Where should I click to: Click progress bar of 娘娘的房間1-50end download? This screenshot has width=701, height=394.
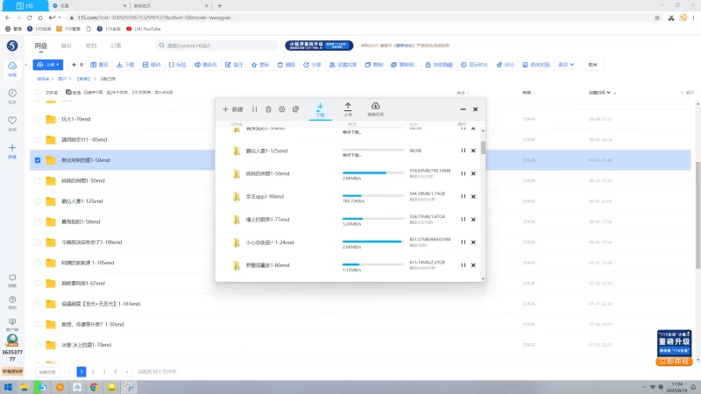pyautogui.click(x=364, y=173)
